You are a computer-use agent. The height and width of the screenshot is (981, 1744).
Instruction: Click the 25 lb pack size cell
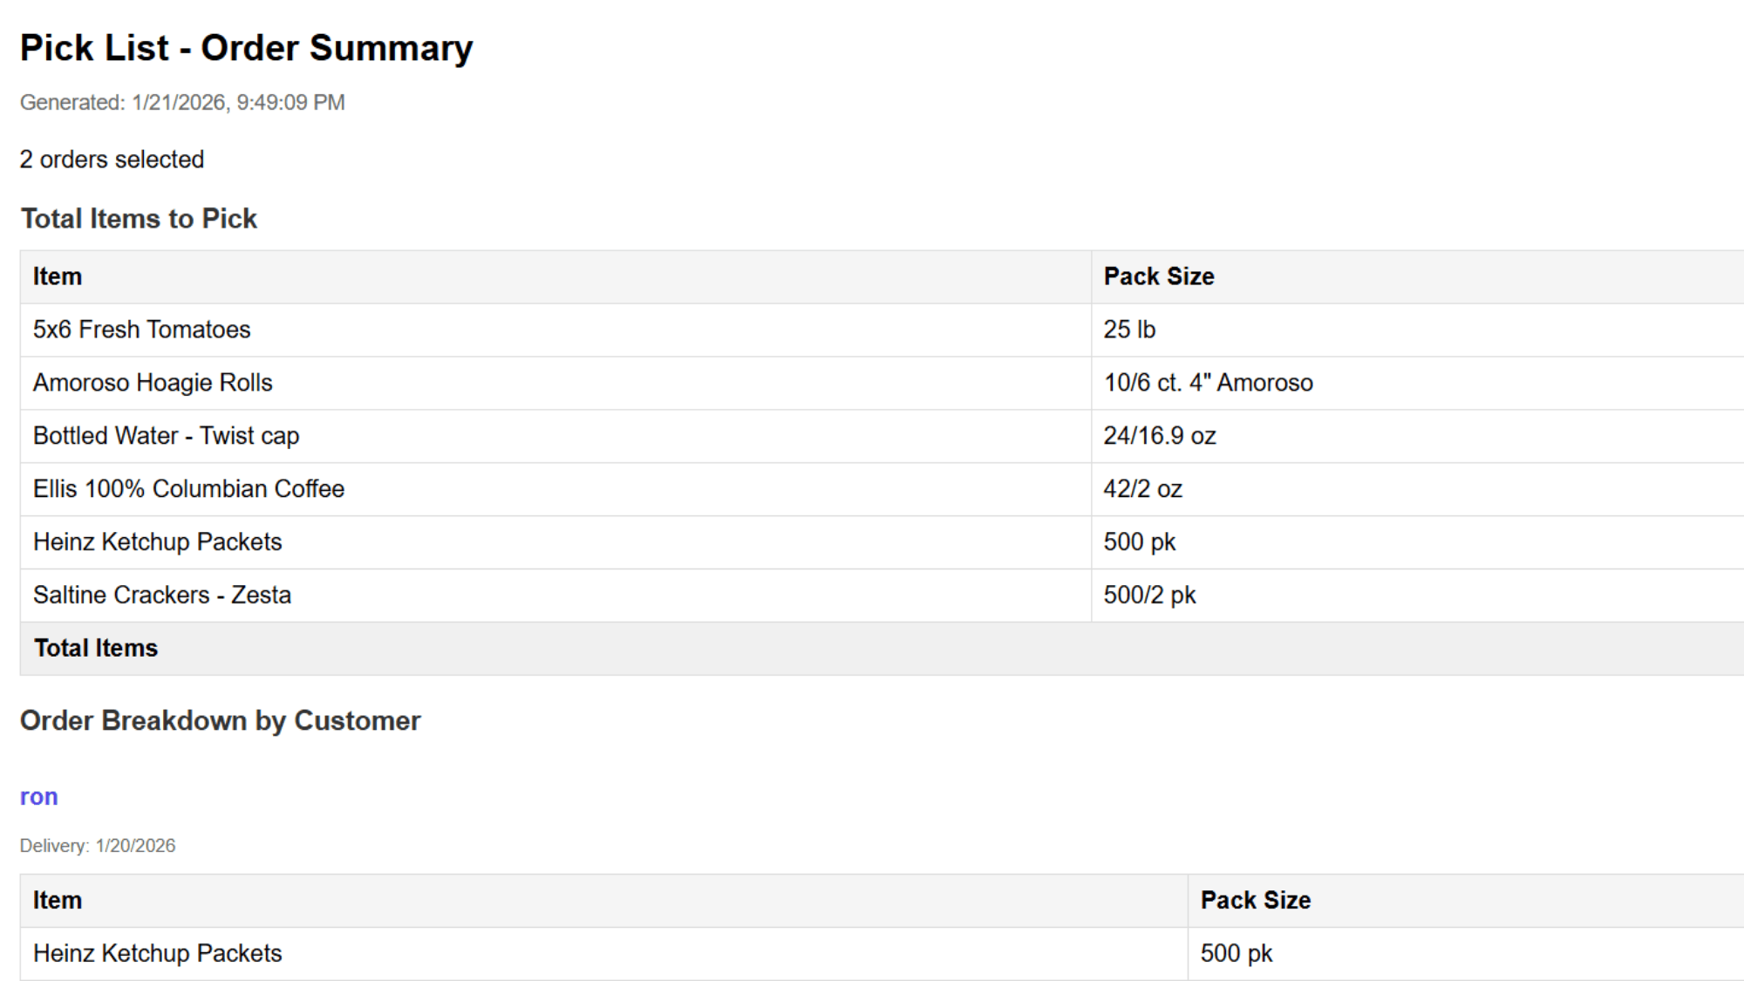click(x=1129, y=330)
